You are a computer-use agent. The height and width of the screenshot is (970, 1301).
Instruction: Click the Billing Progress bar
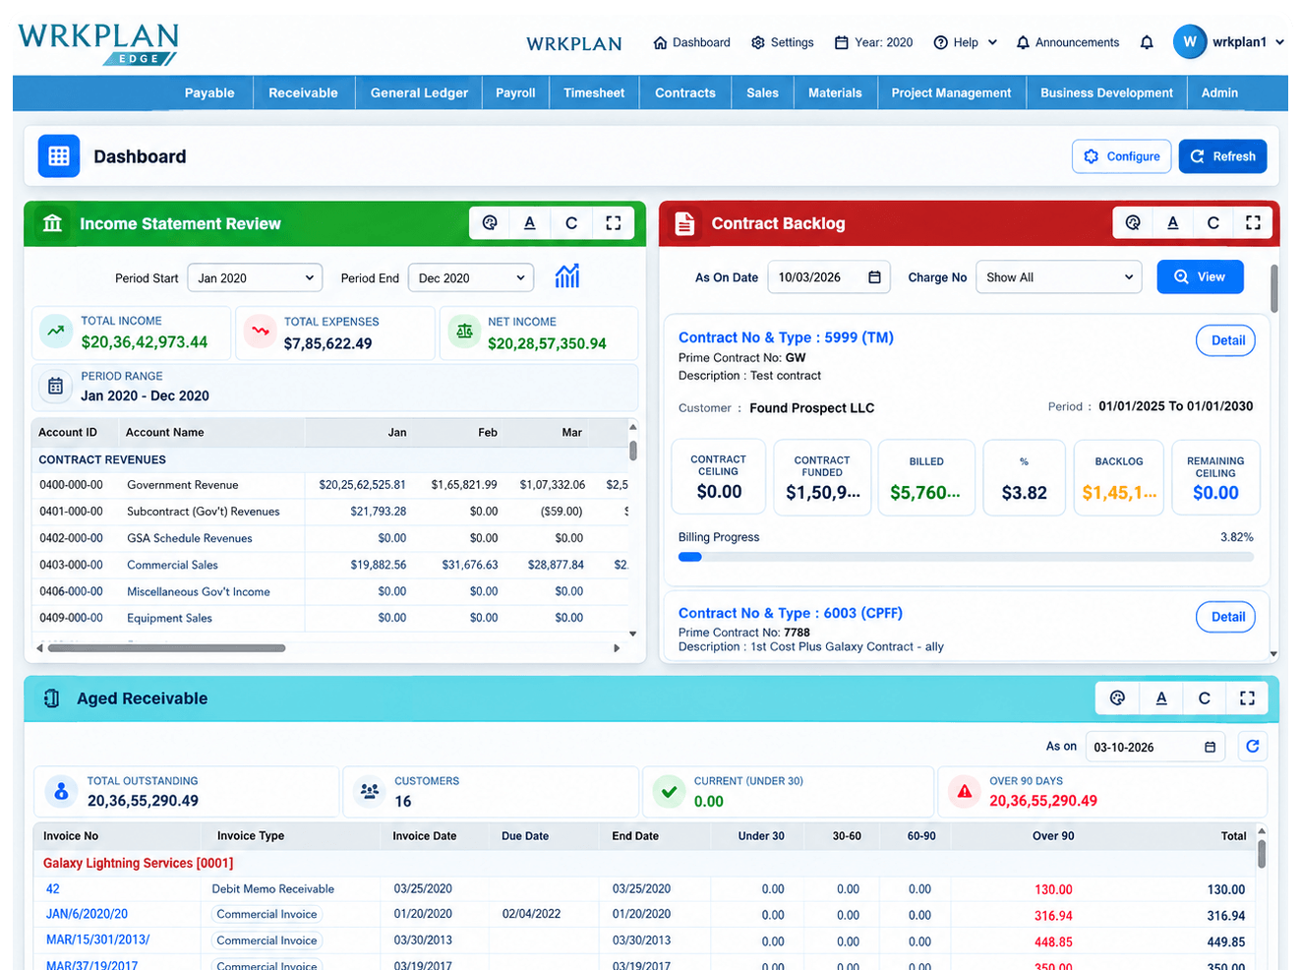(x=966, y=557)
